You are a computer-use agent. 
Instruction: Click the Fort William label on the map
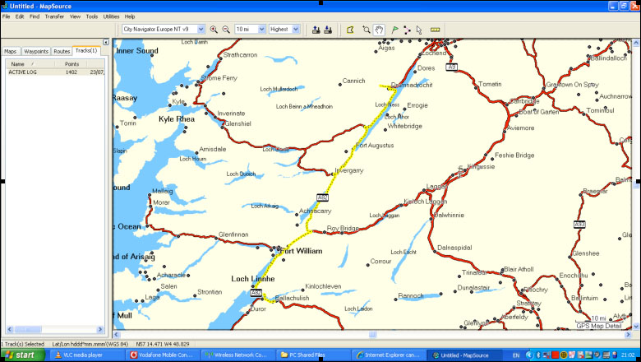tap(302, 251)
